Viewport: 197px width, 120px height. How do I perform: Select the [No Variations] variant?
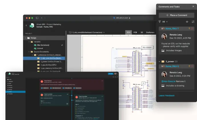click(43, 45)
